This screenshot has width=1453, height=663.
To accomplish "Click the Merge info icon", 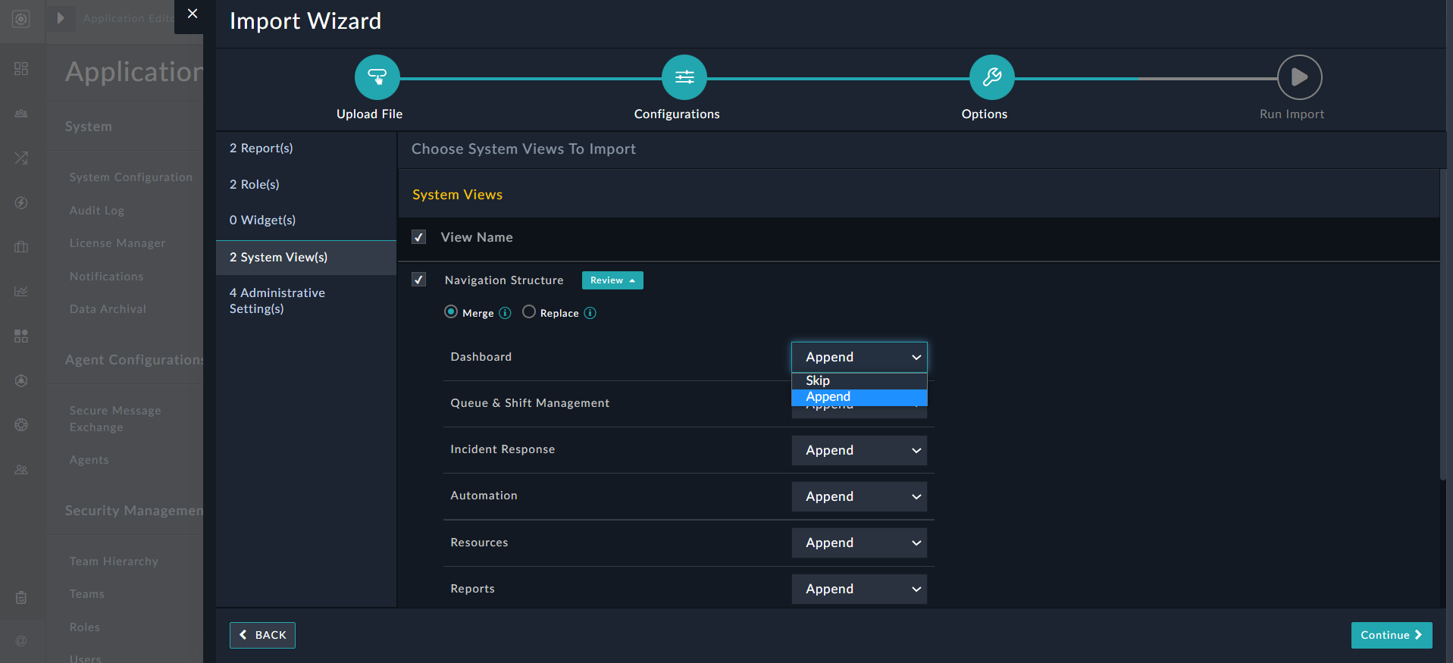I will 505,313.
